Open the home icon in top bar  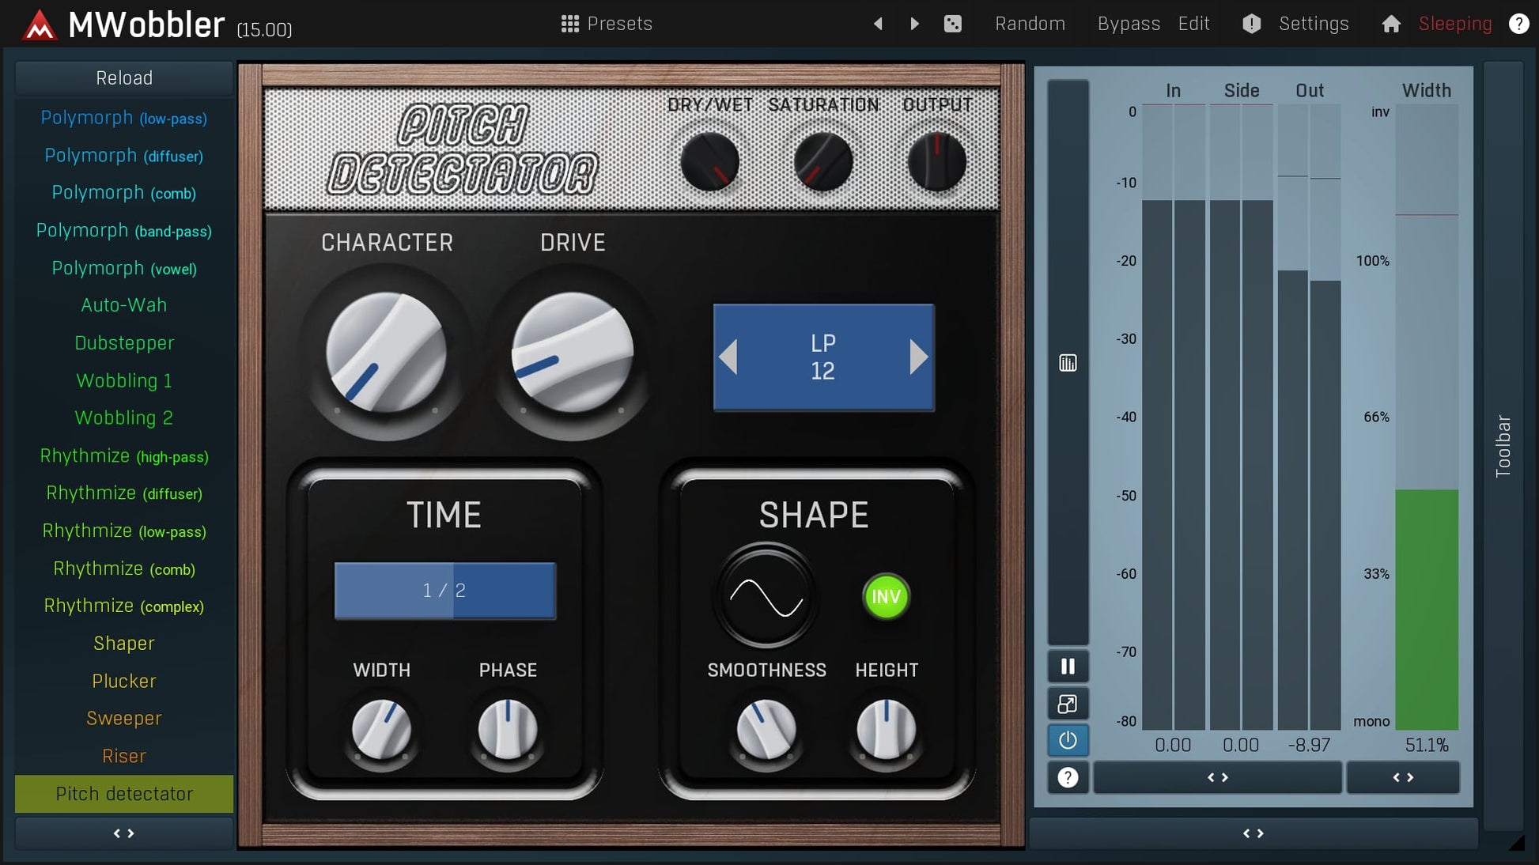[1391, 24]
